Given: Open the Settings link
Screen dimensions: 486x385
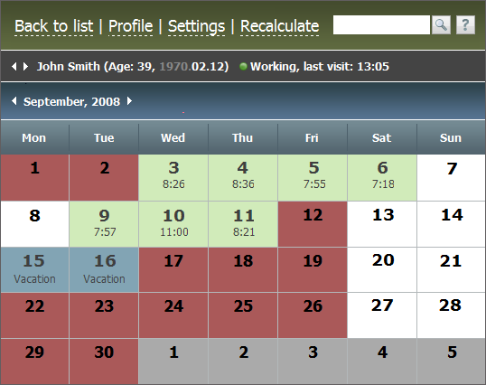Looking at the screenshot, I should (x=197, y=26).
